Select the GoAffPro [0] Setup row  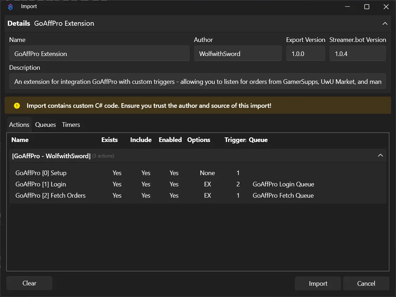(198, 173)
